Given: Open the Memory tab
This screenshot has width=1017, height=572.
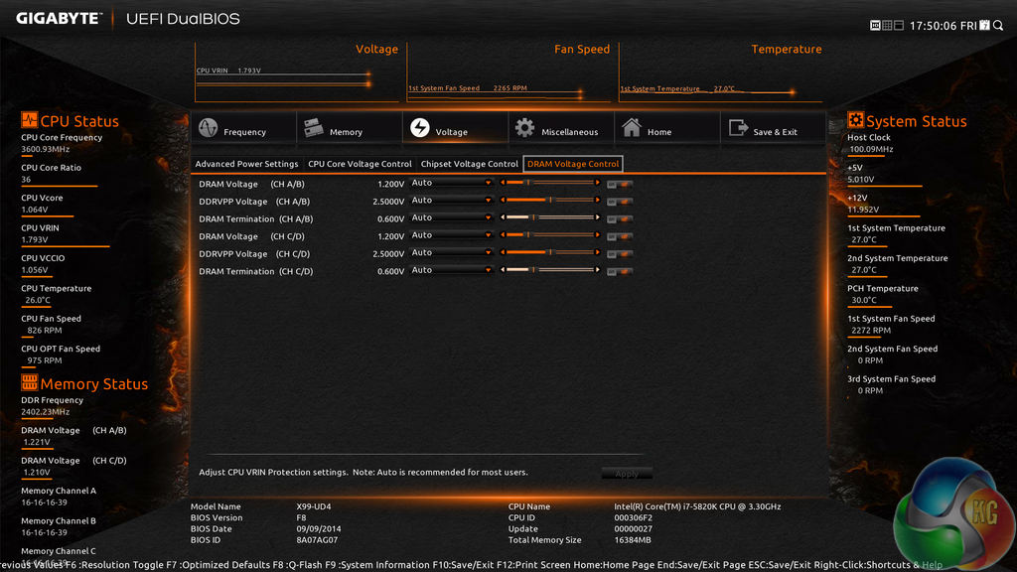Looking at the screenshot, I should pyautogui.click(x=350, y=128).
